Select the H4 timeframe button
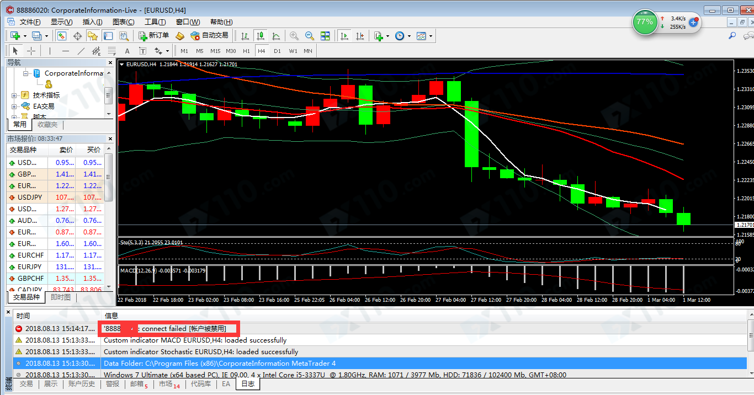The width and height of the screenshot is (754, 395). point(261,51)
